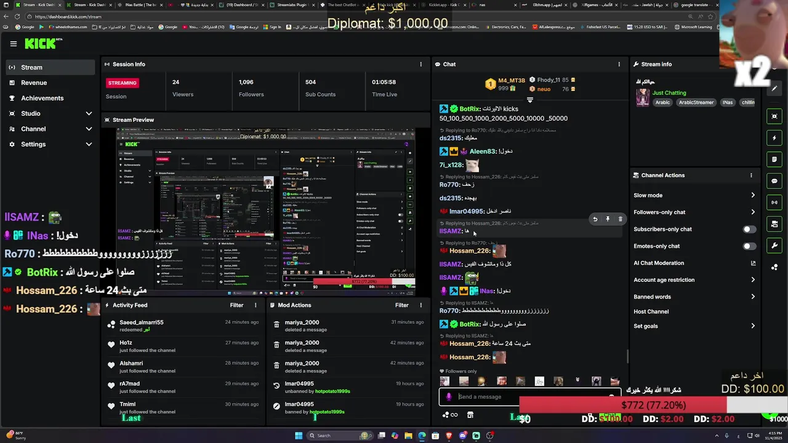Expand the Settings sidebar section
The image size is (788, 443).
pyautogui.click(x=89, y=145)
